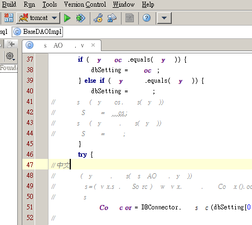Start debugging with the bug icon
The height and width of the screenshot is (225, 252).
81,18
